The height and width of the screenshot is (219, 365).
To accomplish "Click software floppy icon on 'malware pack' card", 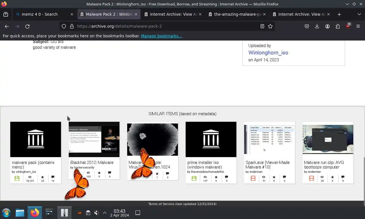I will point(17,179).
